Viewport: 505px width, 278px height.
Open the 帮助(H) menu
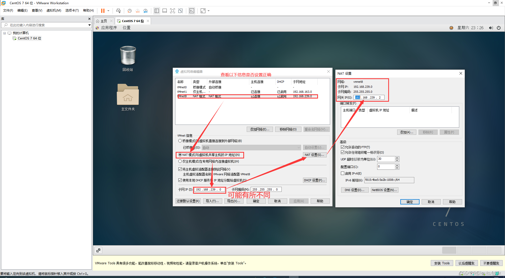88,11
